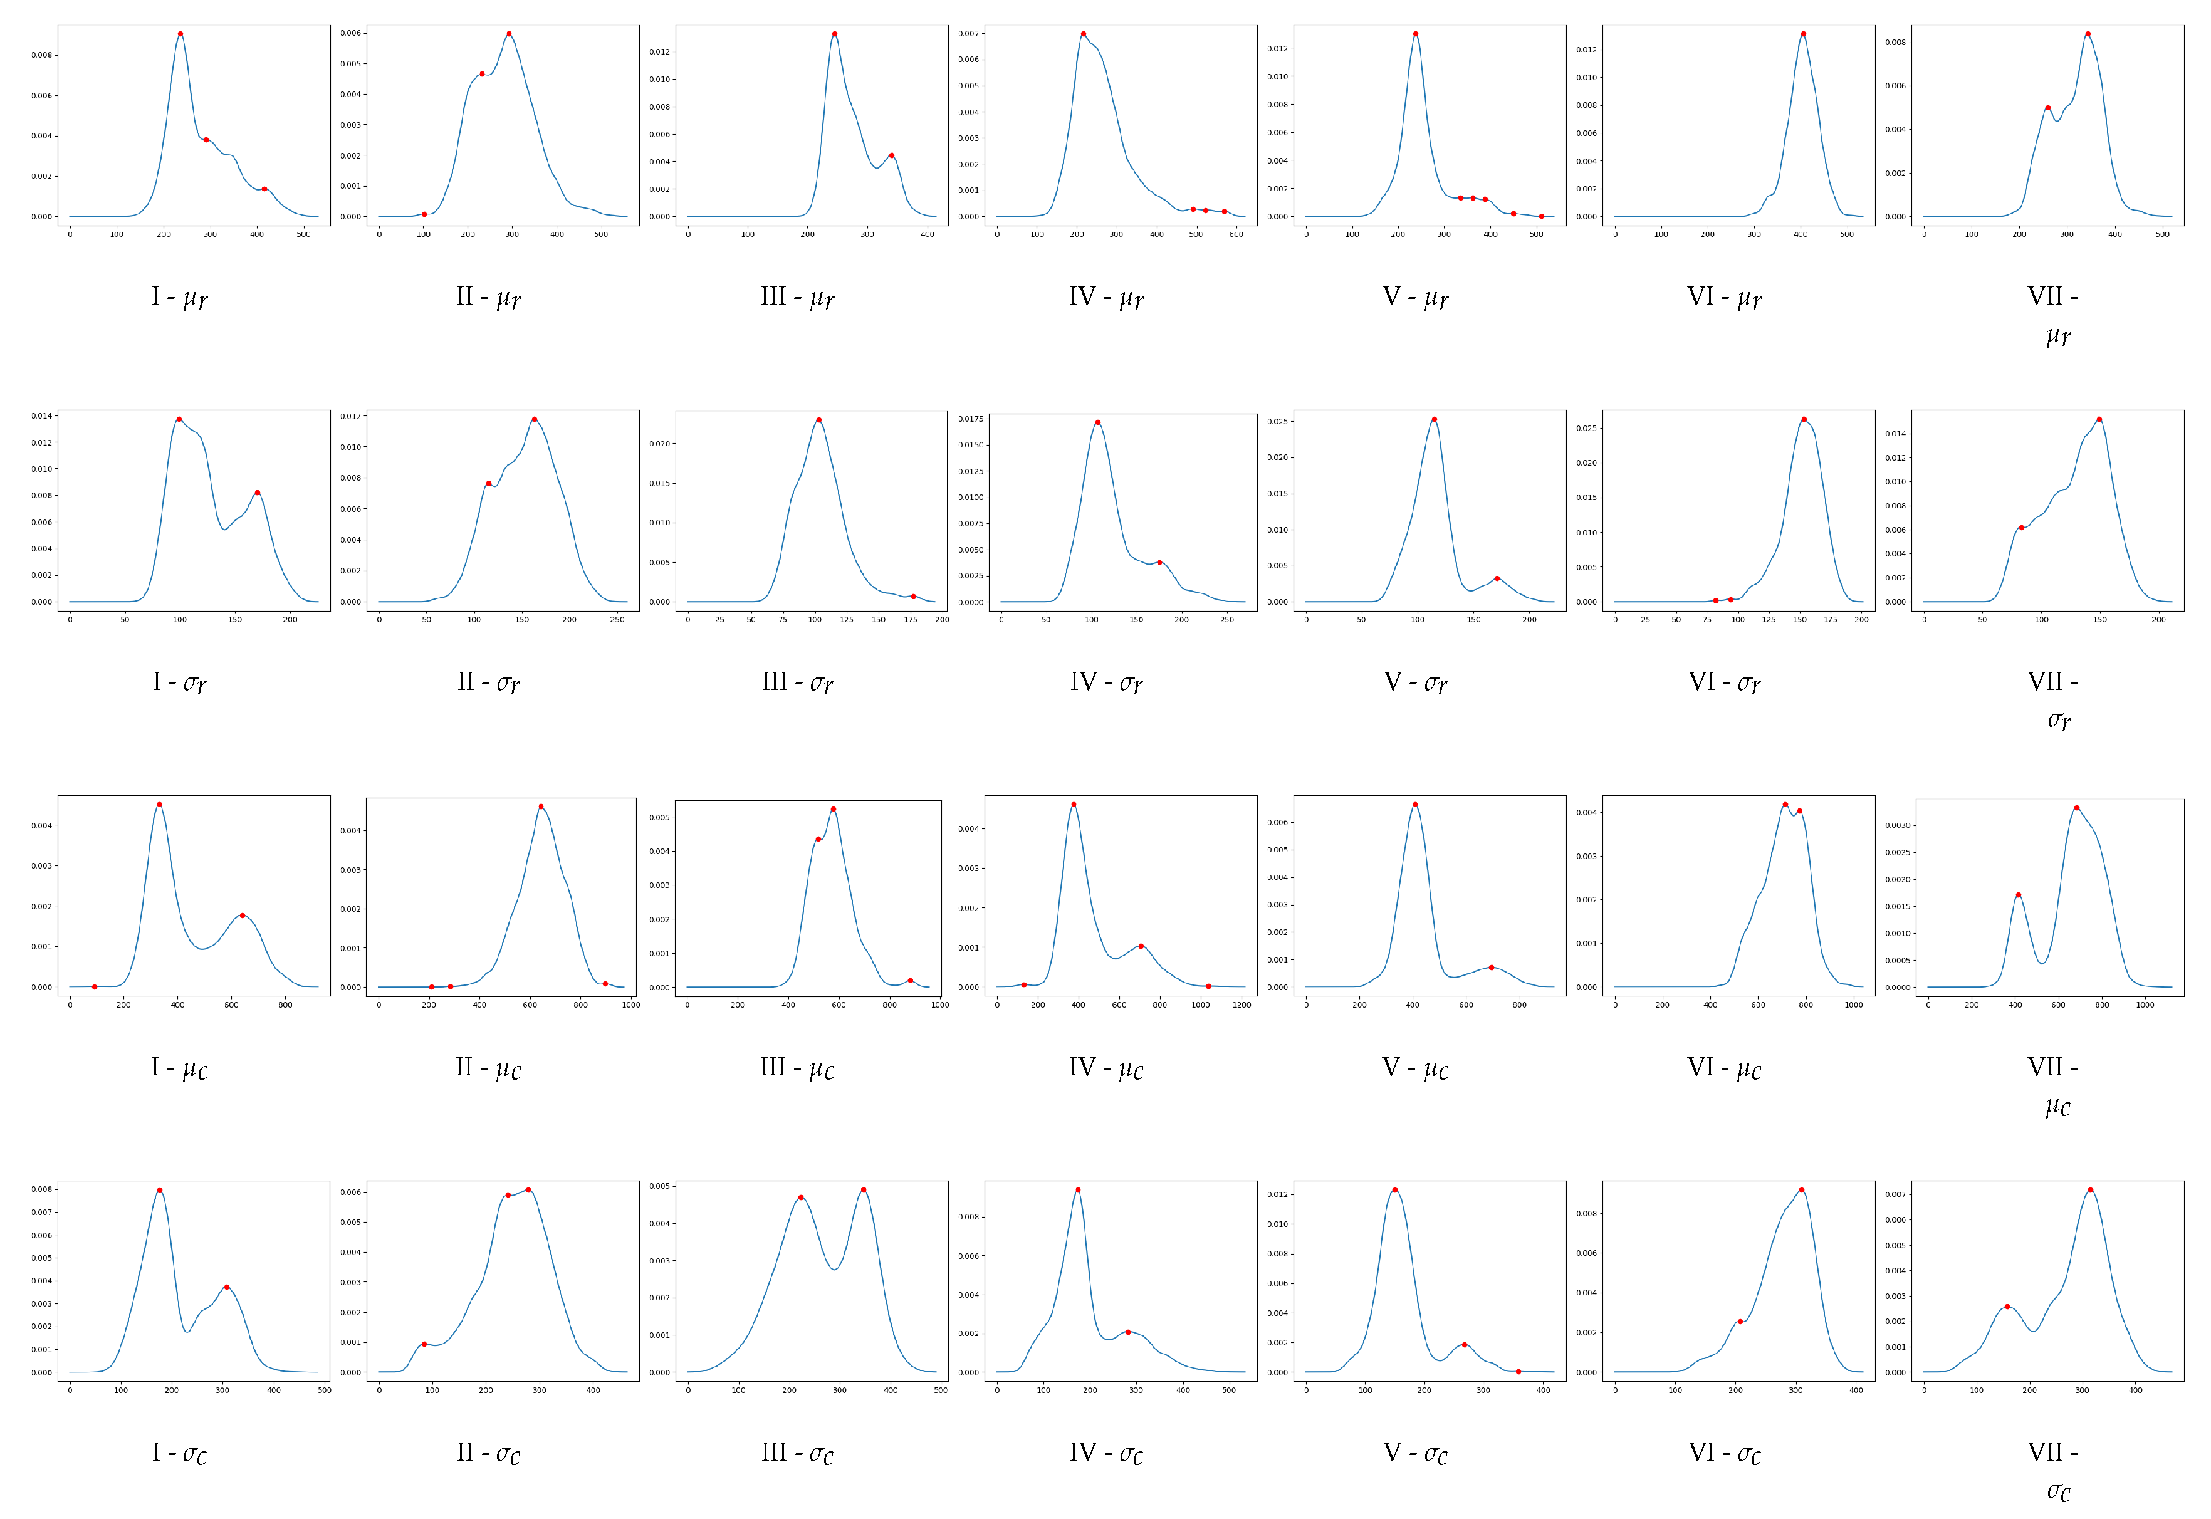
Task: Click the left red peak in III - σc plot
Action: click(x=800, y=1198)
